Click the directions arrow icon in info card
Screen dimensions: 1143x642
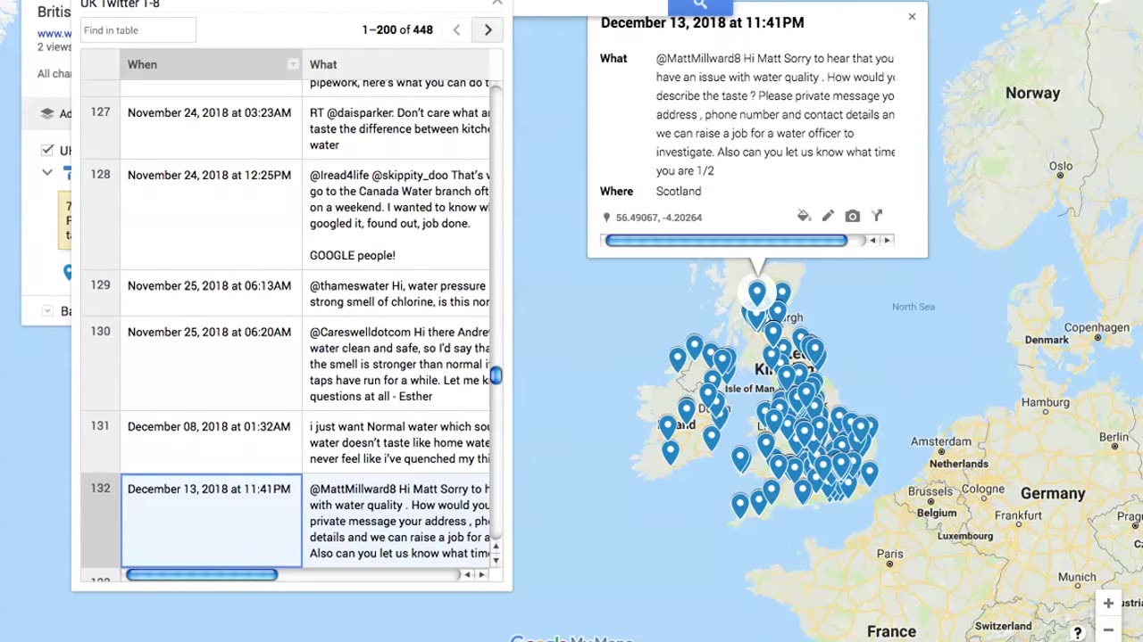pyautogui.click(x=877, y=216)
